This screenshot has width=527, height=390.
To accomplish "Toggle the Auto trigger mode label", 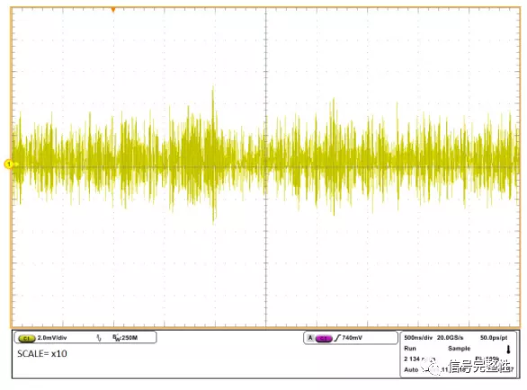I will [411, 369].
